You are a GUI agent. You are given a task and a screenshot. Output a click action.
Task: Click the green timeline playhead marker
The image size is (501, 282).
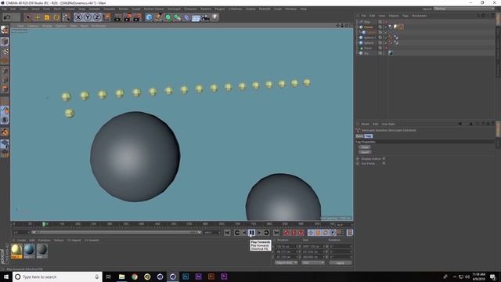pos(44,224)
